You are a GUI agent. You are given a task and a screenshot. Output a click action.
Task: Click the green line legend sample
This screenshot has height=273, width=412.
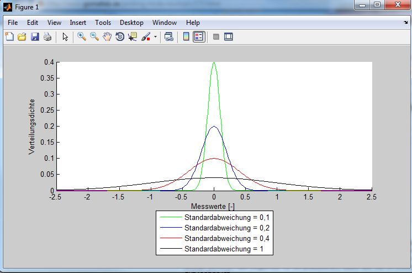pos(170,218)
